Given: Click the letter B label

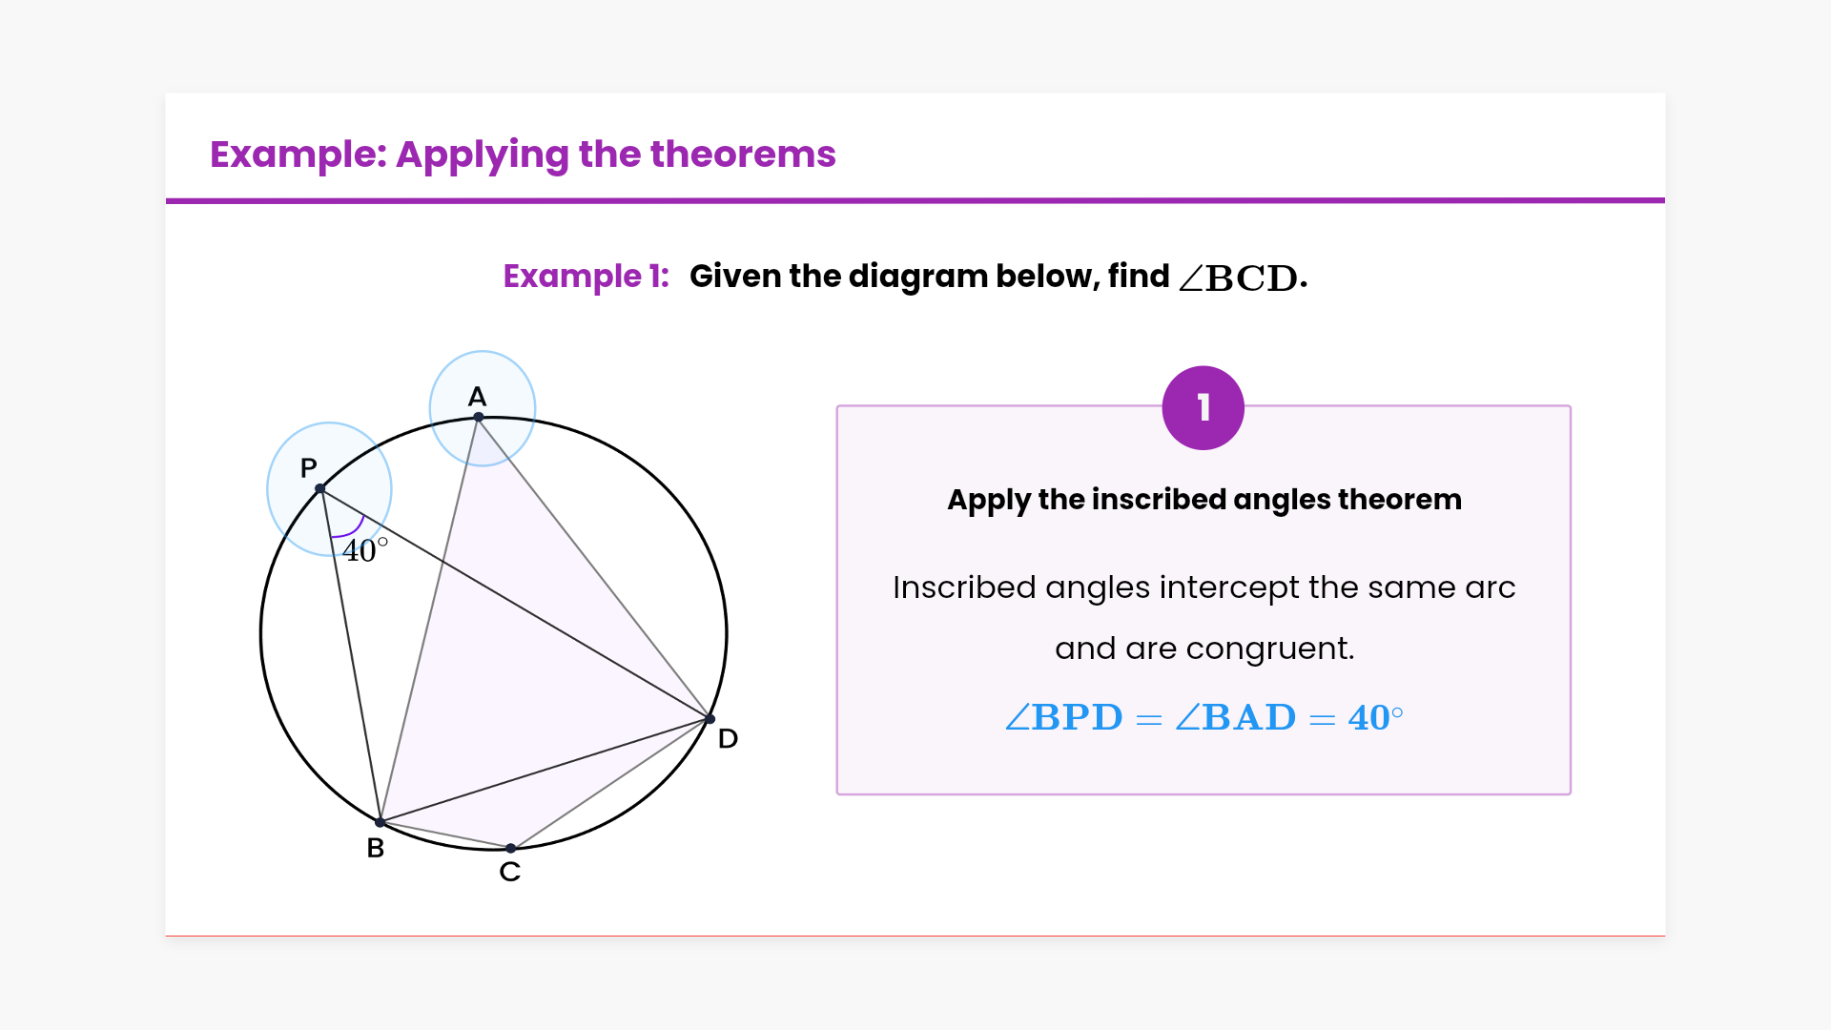Looking at the screenshot, I should point(376,848).
